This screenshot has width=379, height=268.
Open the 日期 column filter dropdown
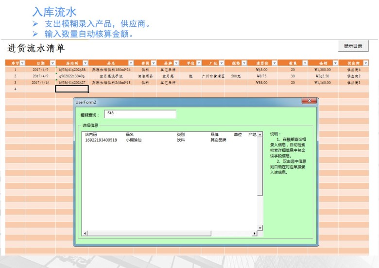coord(52,63)
